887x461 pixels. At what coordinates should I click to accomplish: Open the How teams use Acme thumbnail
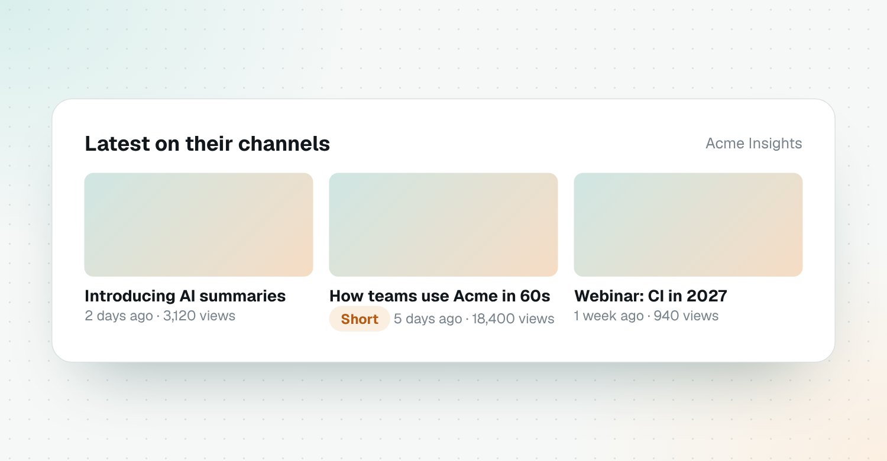tap(444, 225)
